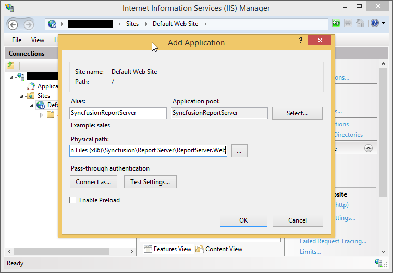Screen dimensions: 393x273
Task: Click the Connect as... button
Action: [x=93, y=182]
